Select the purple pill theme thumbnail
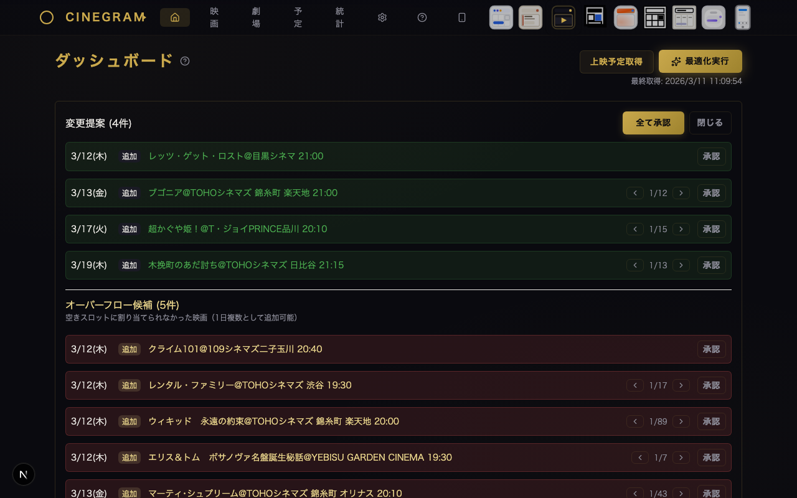Viewport: 797px width, 498px height. [714, 17]
